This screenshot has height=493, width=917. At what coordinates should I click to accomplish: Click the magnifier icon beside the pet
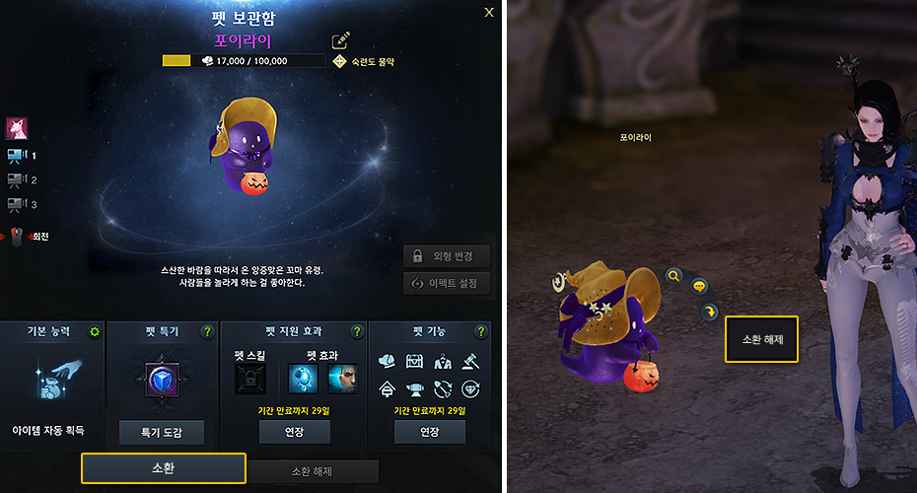click(673, 276)
